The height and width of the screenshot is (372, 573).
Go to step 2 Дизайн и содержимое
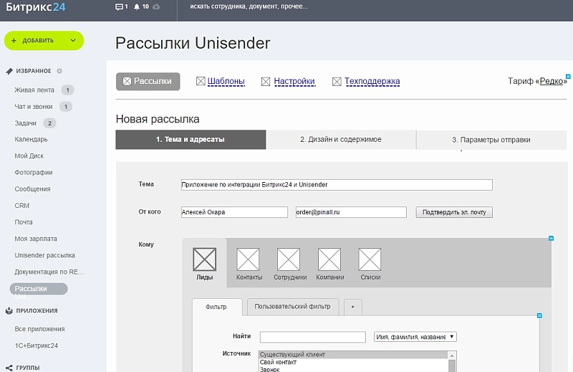point(340,140)
